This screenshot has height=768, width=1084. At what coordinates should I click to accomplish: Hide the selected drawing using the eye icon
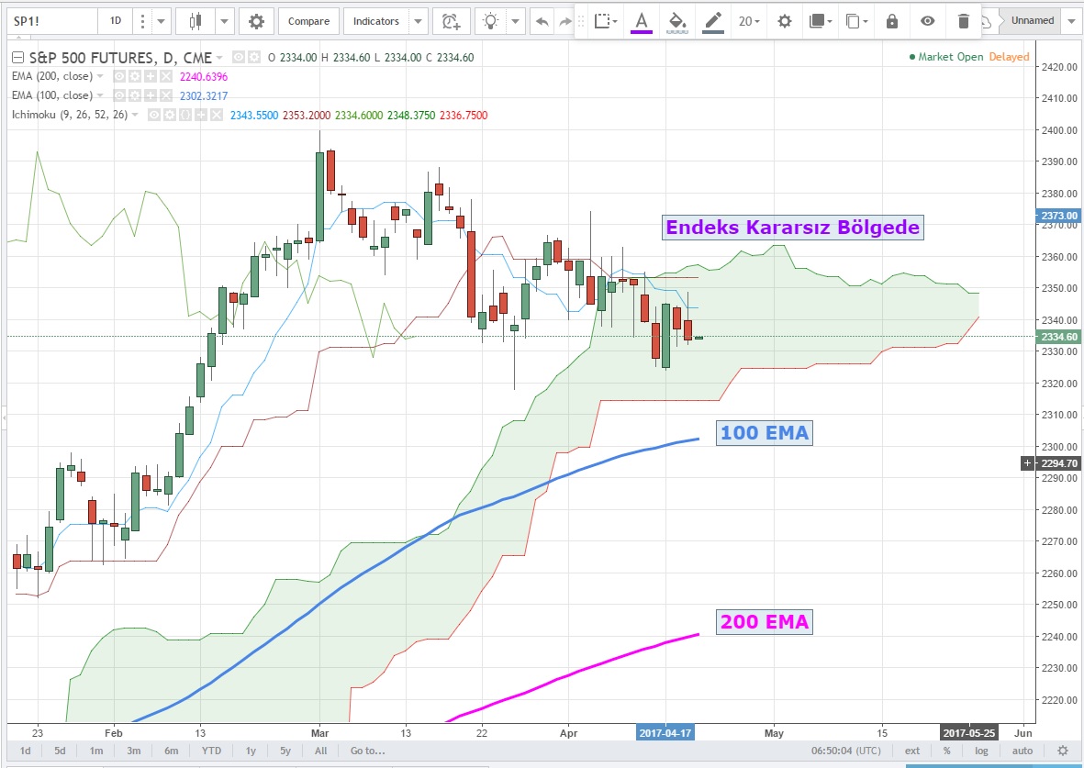pyautogui.click(x=928, y=21)
